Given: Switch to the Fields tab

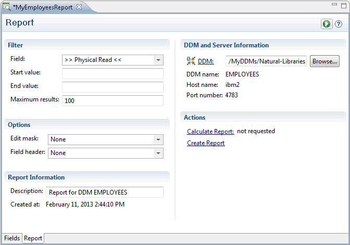Looking at the screenshot, I should click(12, 238).
